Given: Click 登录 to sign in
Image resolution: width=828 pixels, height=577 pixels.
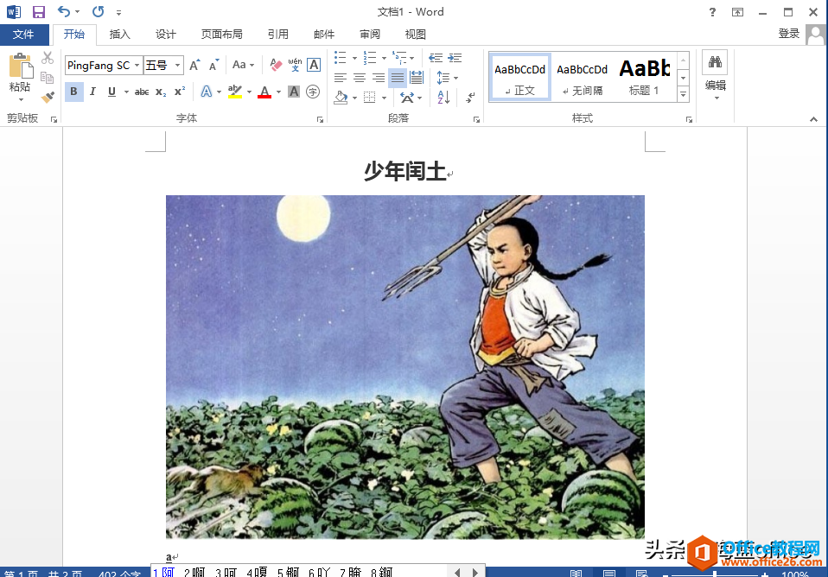Looking at the screenshot, I should pyautogui.click(x=789, y=34).
